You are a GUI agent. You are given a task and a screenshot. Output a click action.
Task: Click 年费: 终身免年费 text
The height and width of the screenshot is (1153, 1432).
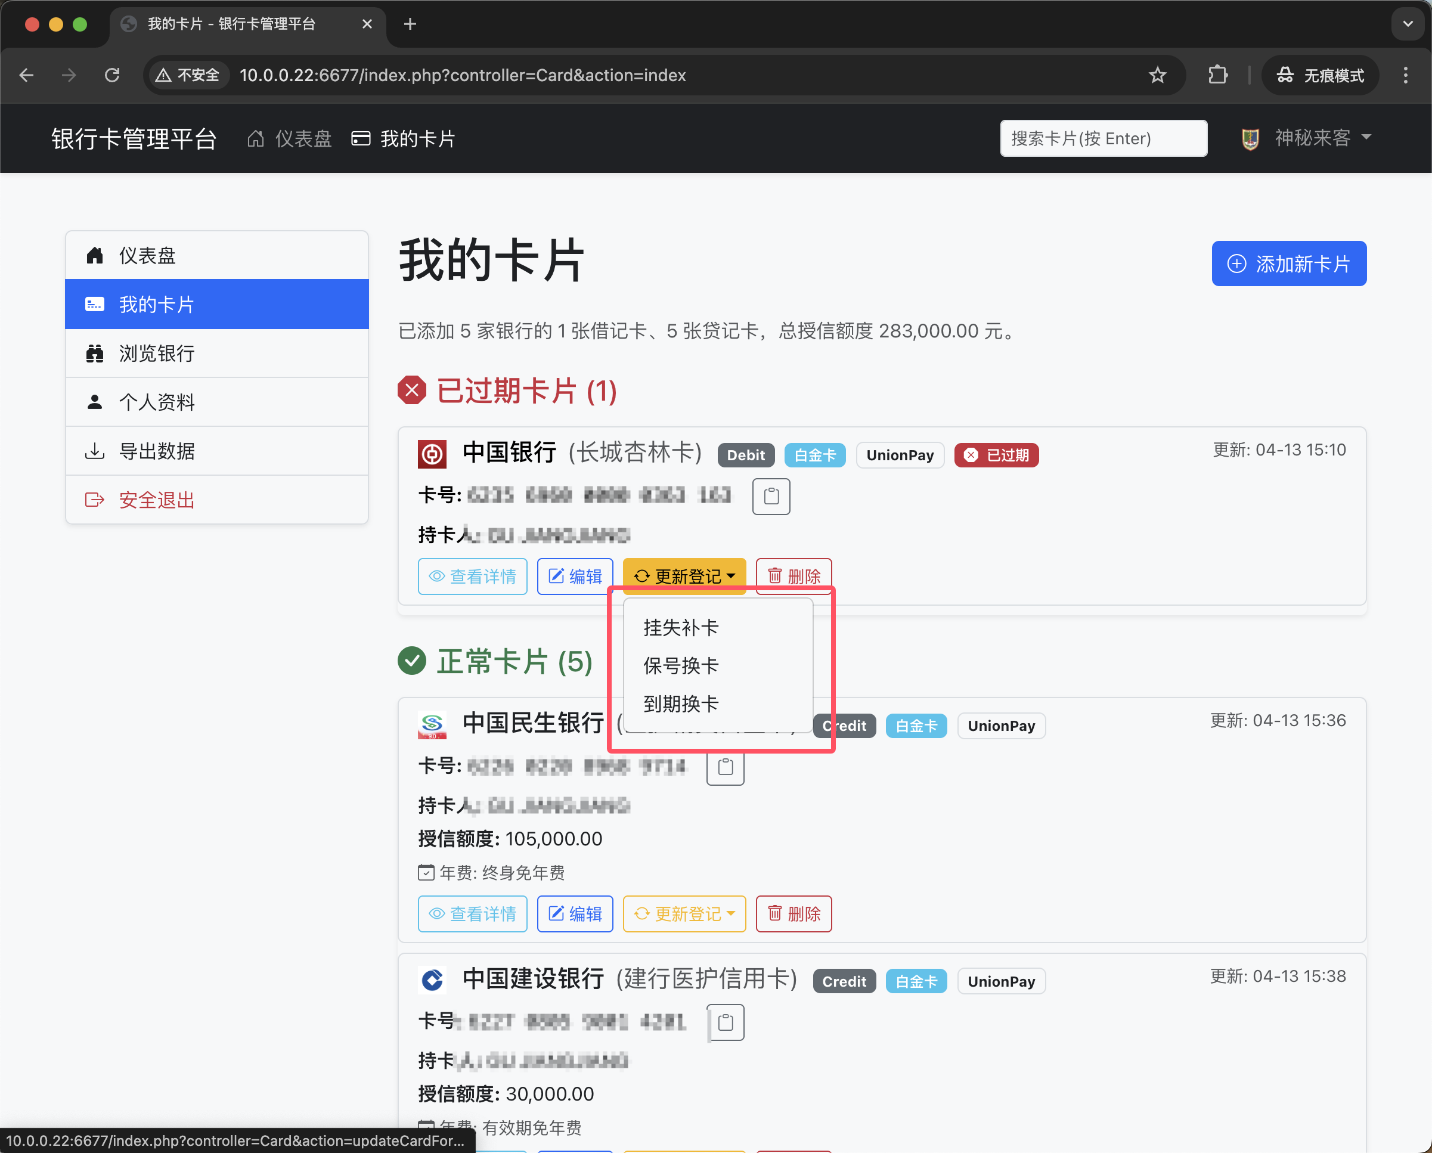[x=491, y=872]
